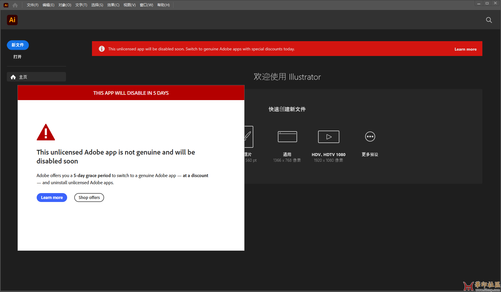Click the info icon in red banner
Viewport: 501px width, 292px height.
point(102,49)
